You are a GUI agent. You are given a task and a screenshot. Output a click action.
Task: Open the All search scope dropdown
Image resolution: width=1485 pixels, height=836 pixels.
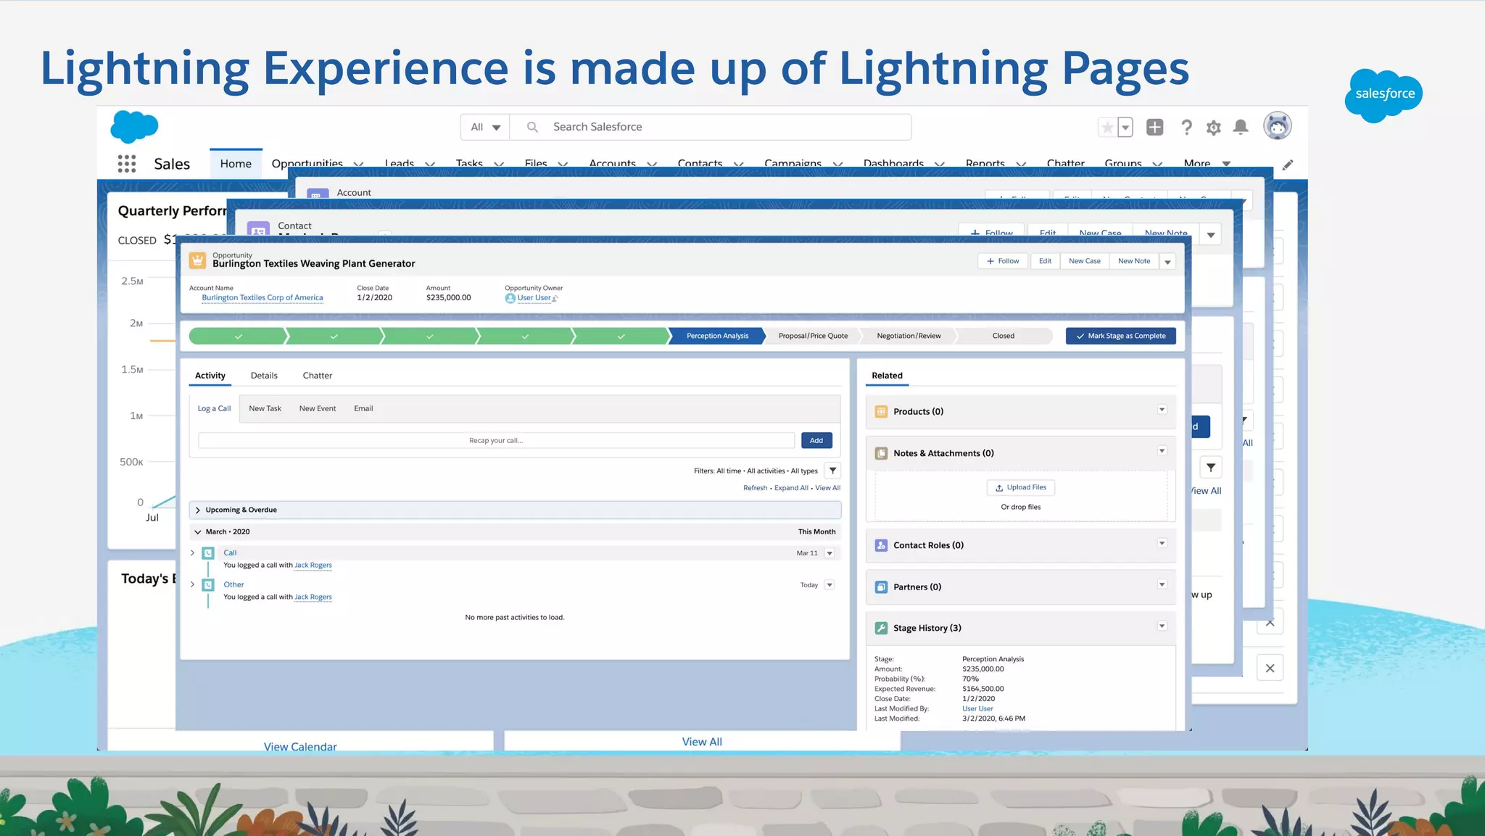(x=485, y=127)
